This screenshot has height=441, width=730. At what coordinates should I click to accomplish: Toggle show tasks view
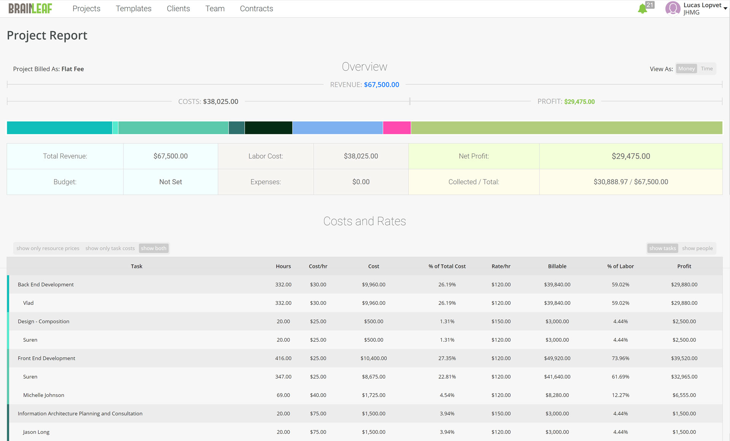pos(662,248)
